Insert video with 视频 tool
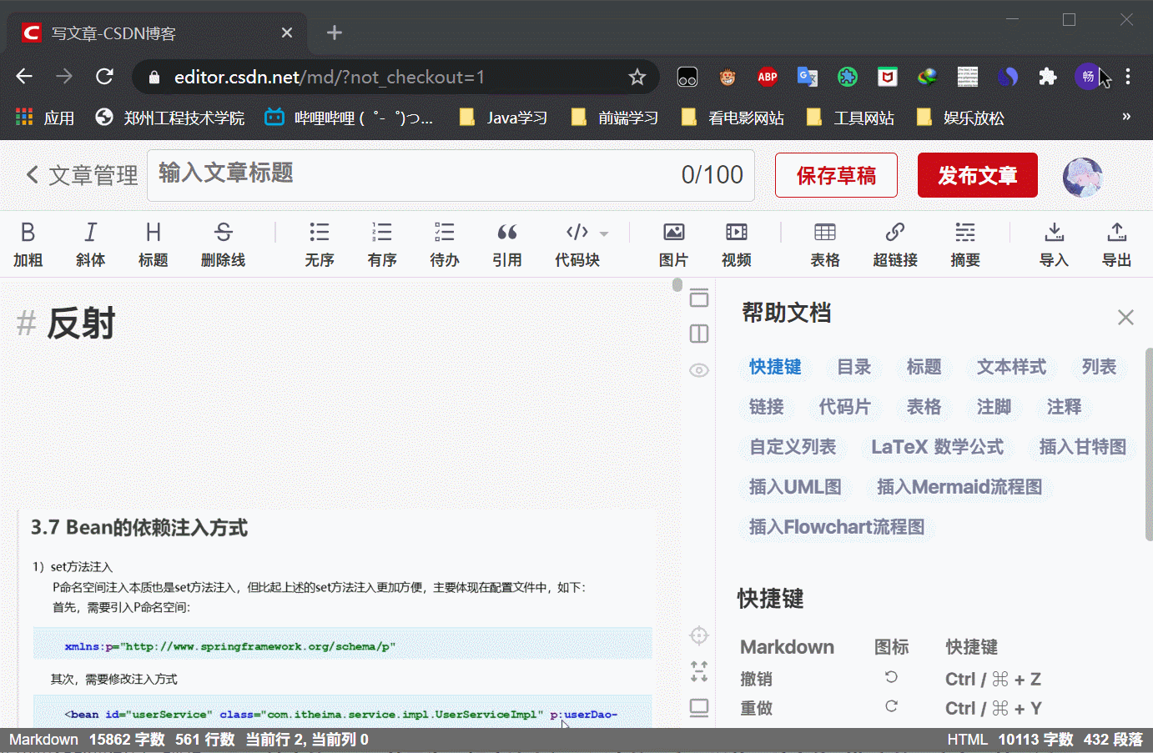 click(x=737, y=244)
